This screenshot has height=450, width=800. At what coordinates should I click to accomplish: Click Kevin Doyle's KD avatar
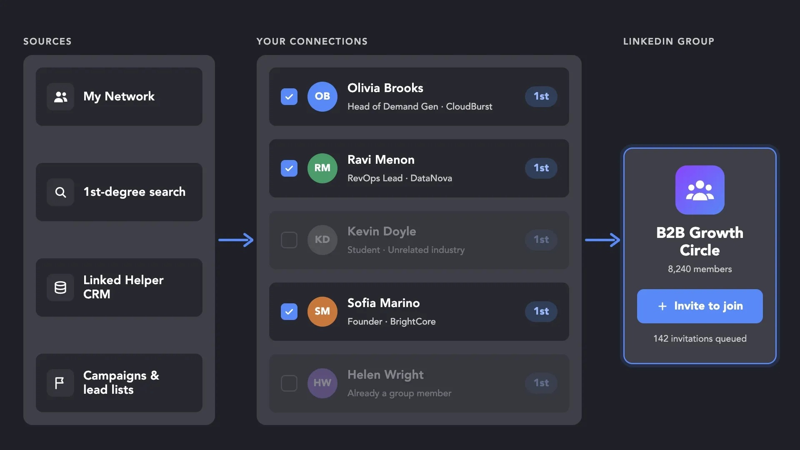click(x=322, y=240)
